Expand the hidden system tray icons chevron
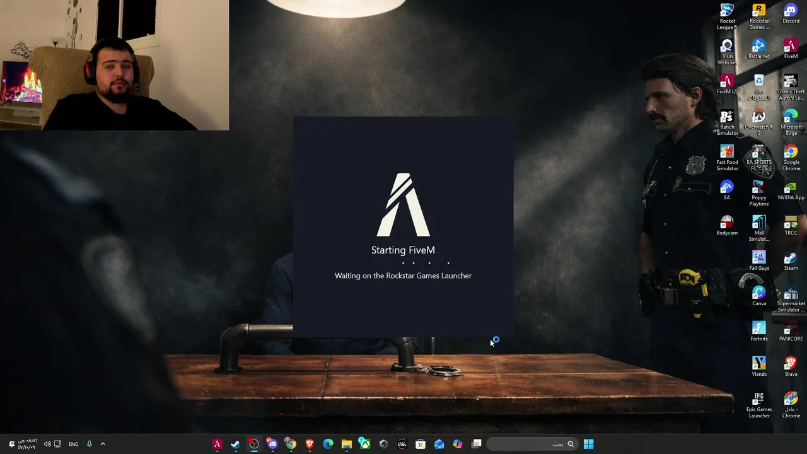 (x=103, y=444)
